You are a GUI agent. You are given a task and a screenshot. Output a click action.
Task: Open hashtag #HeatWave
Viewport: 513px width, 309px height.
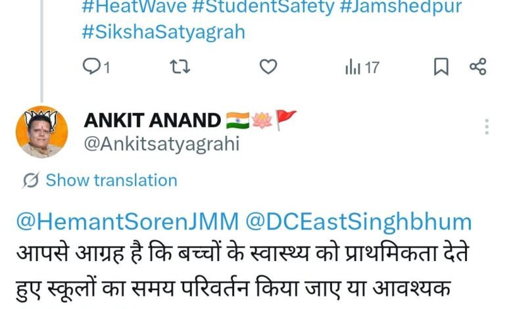[x=134, y=7]
